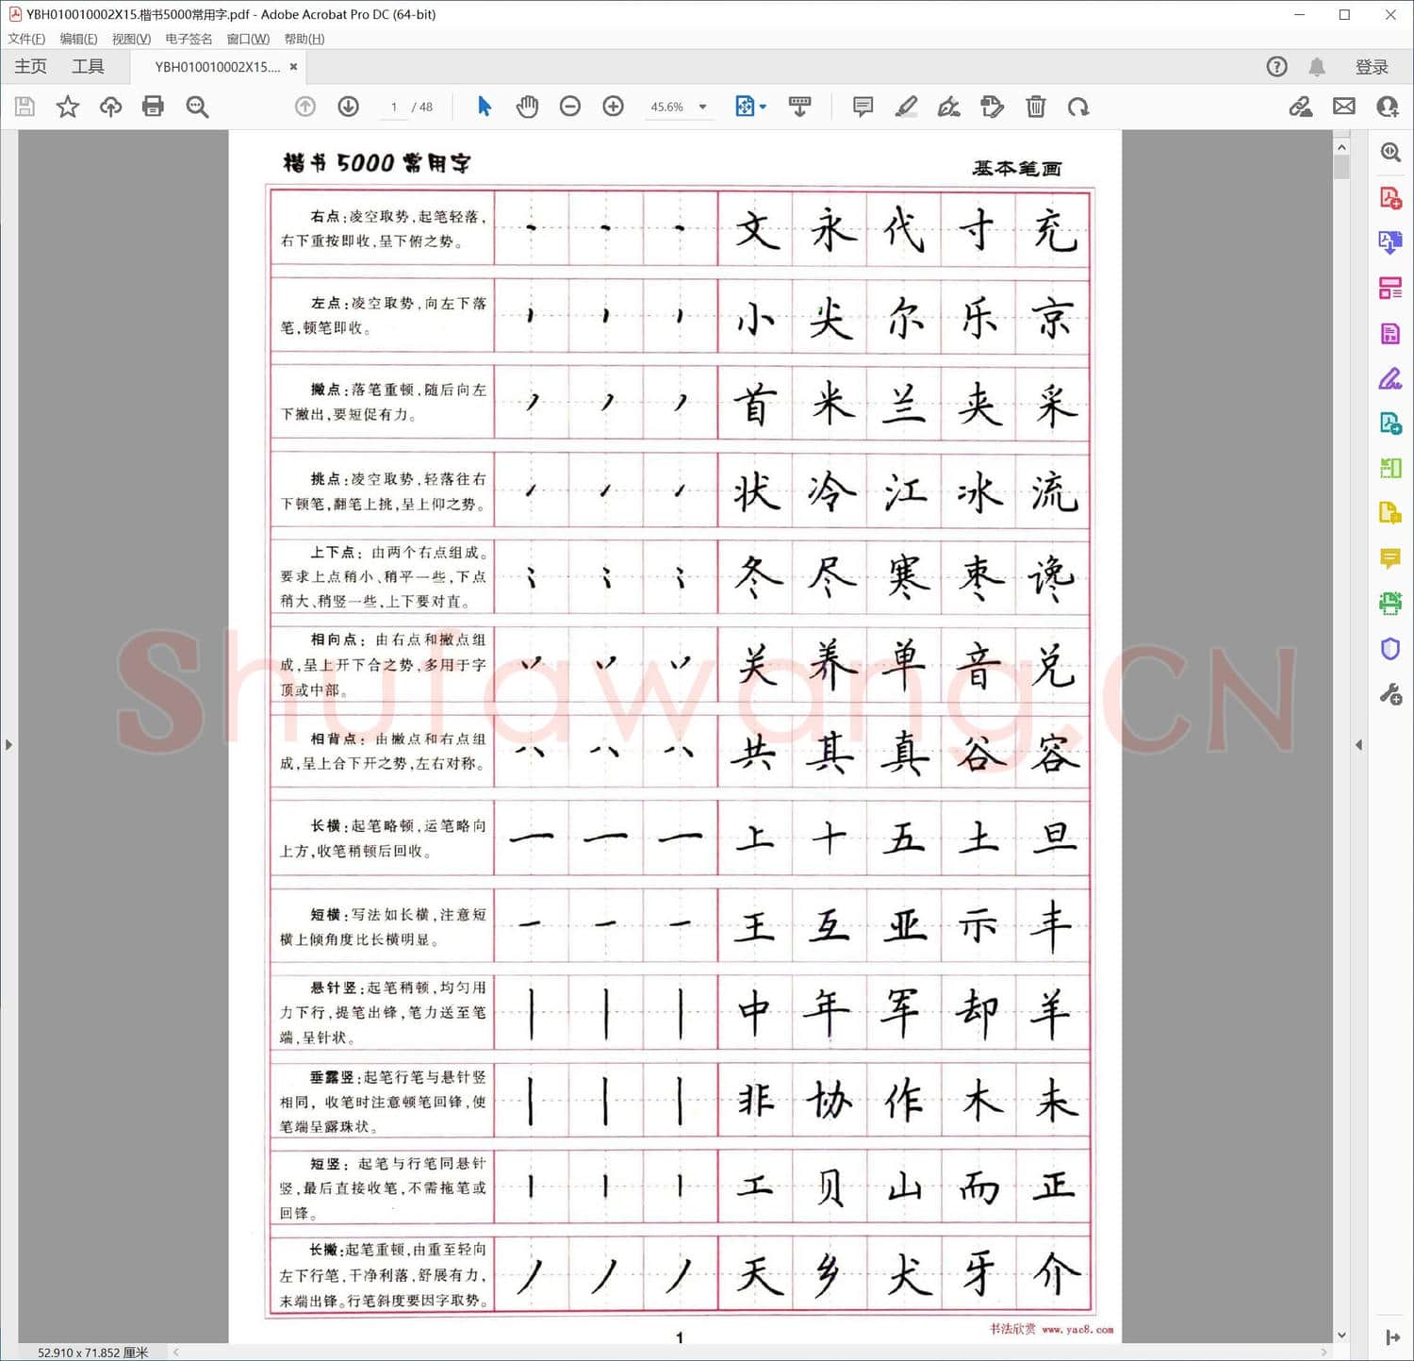1414x1361 pixels.
Task: Add a sticky note comment
Action: 863,107
